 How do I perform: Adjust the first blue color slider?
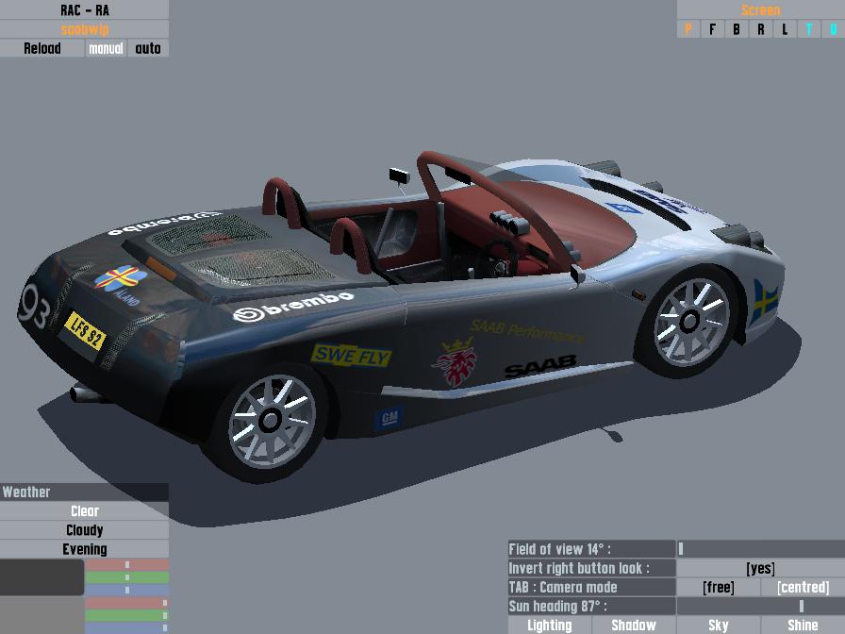(x=127, y=590)
